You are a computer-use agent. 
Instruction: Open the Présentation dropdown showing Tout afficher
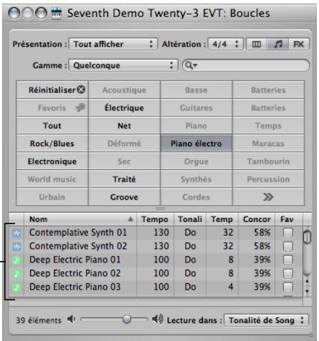(x=113, y=44)
